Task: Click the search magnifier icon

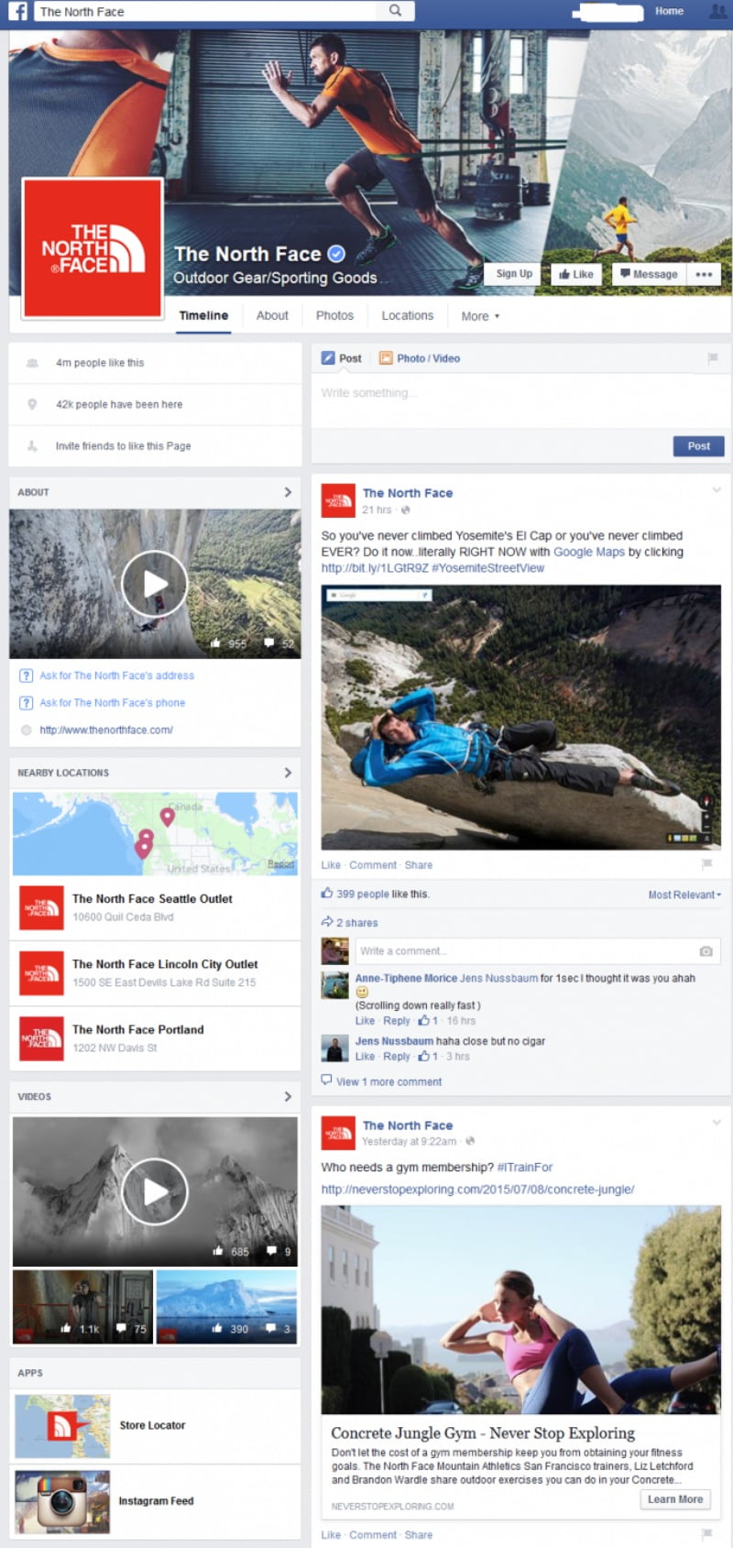Action: [395, 11]
